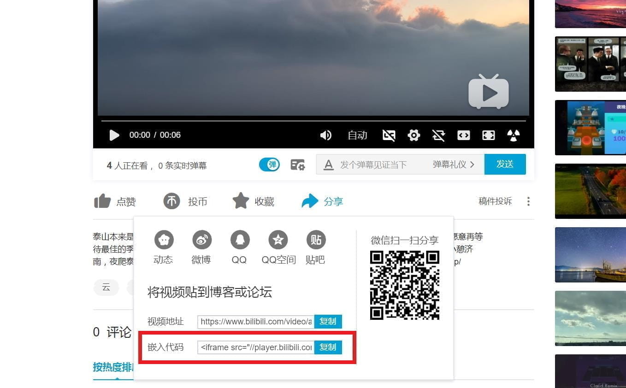Copy video address with 复制 button
Screen dimensions: 626x388
point(328,322)
